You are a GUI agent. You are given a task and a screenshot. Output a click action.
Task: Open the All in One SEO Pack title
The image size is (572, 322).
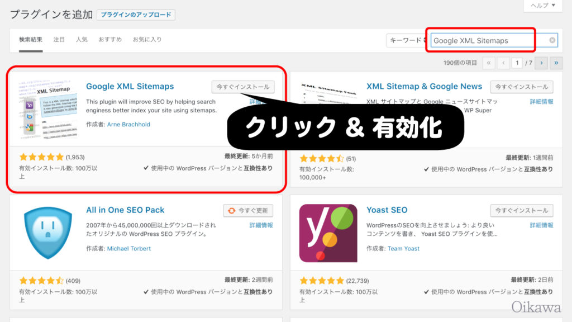[125, 210]
